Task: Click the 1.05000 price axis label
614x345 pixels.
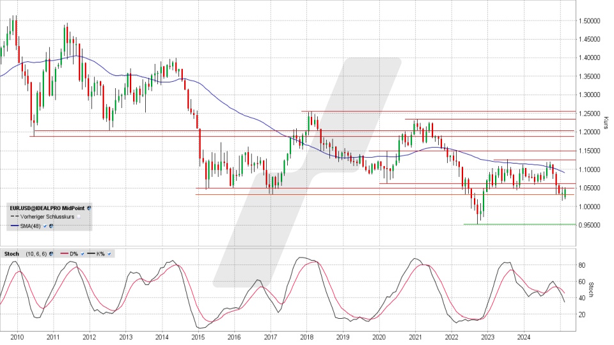Action: coord(589,188)
